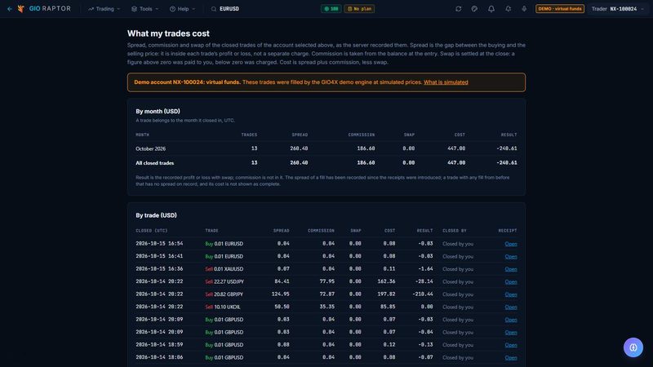This screenshot has width=653, height=367.
Task: Open receipt for Sell 0.01 XAUUSD trade
Action: [x=511, y=269]
